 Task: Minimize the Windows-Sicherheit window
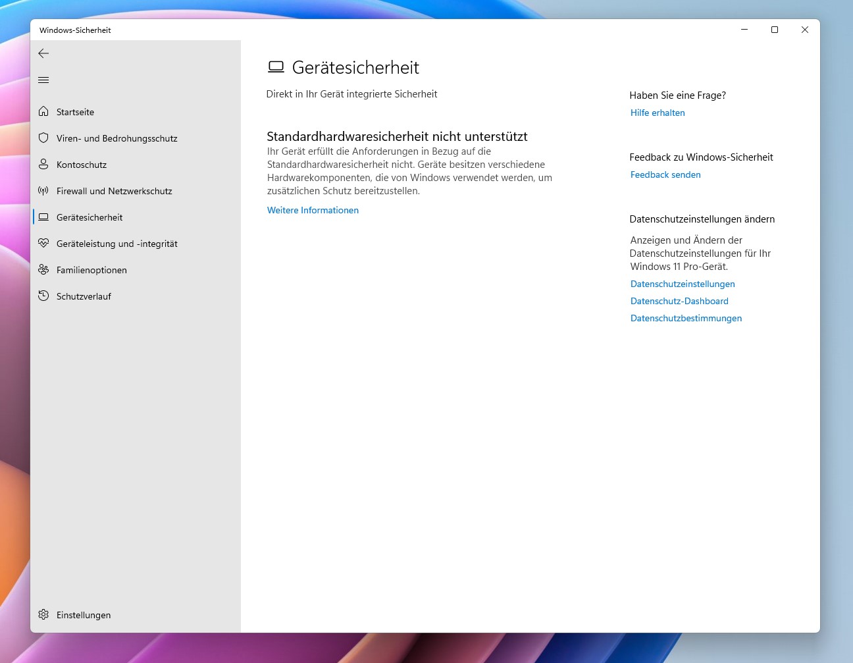pyautogui.click(x=744, y=30)
